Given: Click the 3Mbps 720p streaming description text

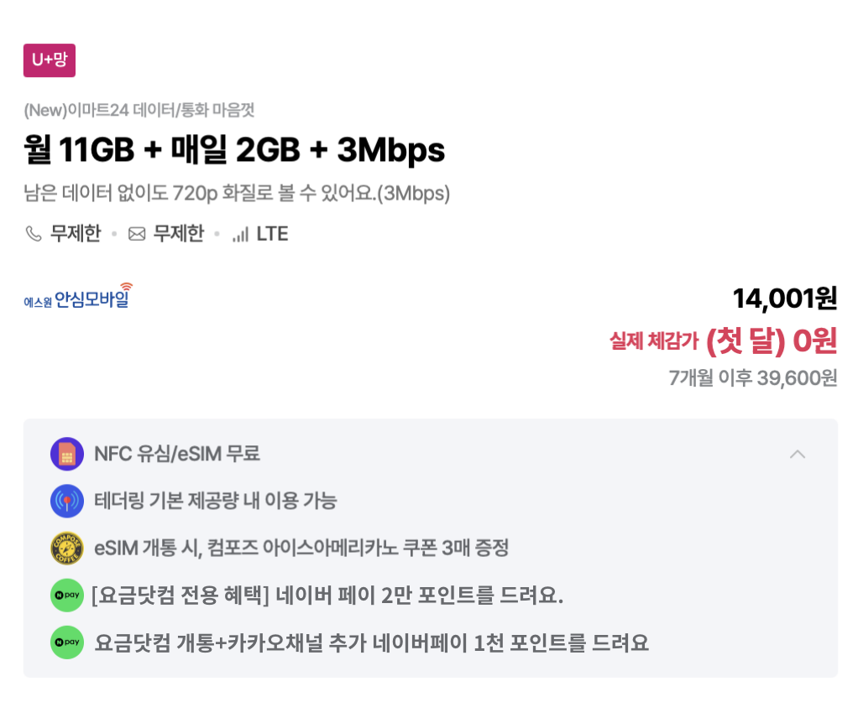Looking at the screenshot, I should (x=238, y=194).
